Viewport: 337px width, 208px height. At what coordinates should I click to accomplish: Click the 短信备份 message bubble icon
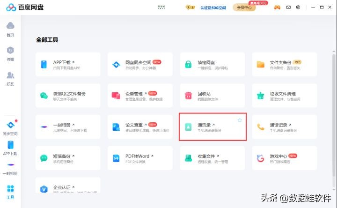44,158
